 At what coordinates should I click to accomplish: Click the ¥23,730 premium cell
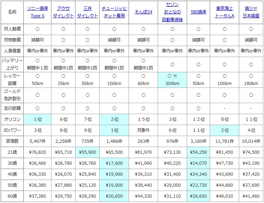point(198,185)
